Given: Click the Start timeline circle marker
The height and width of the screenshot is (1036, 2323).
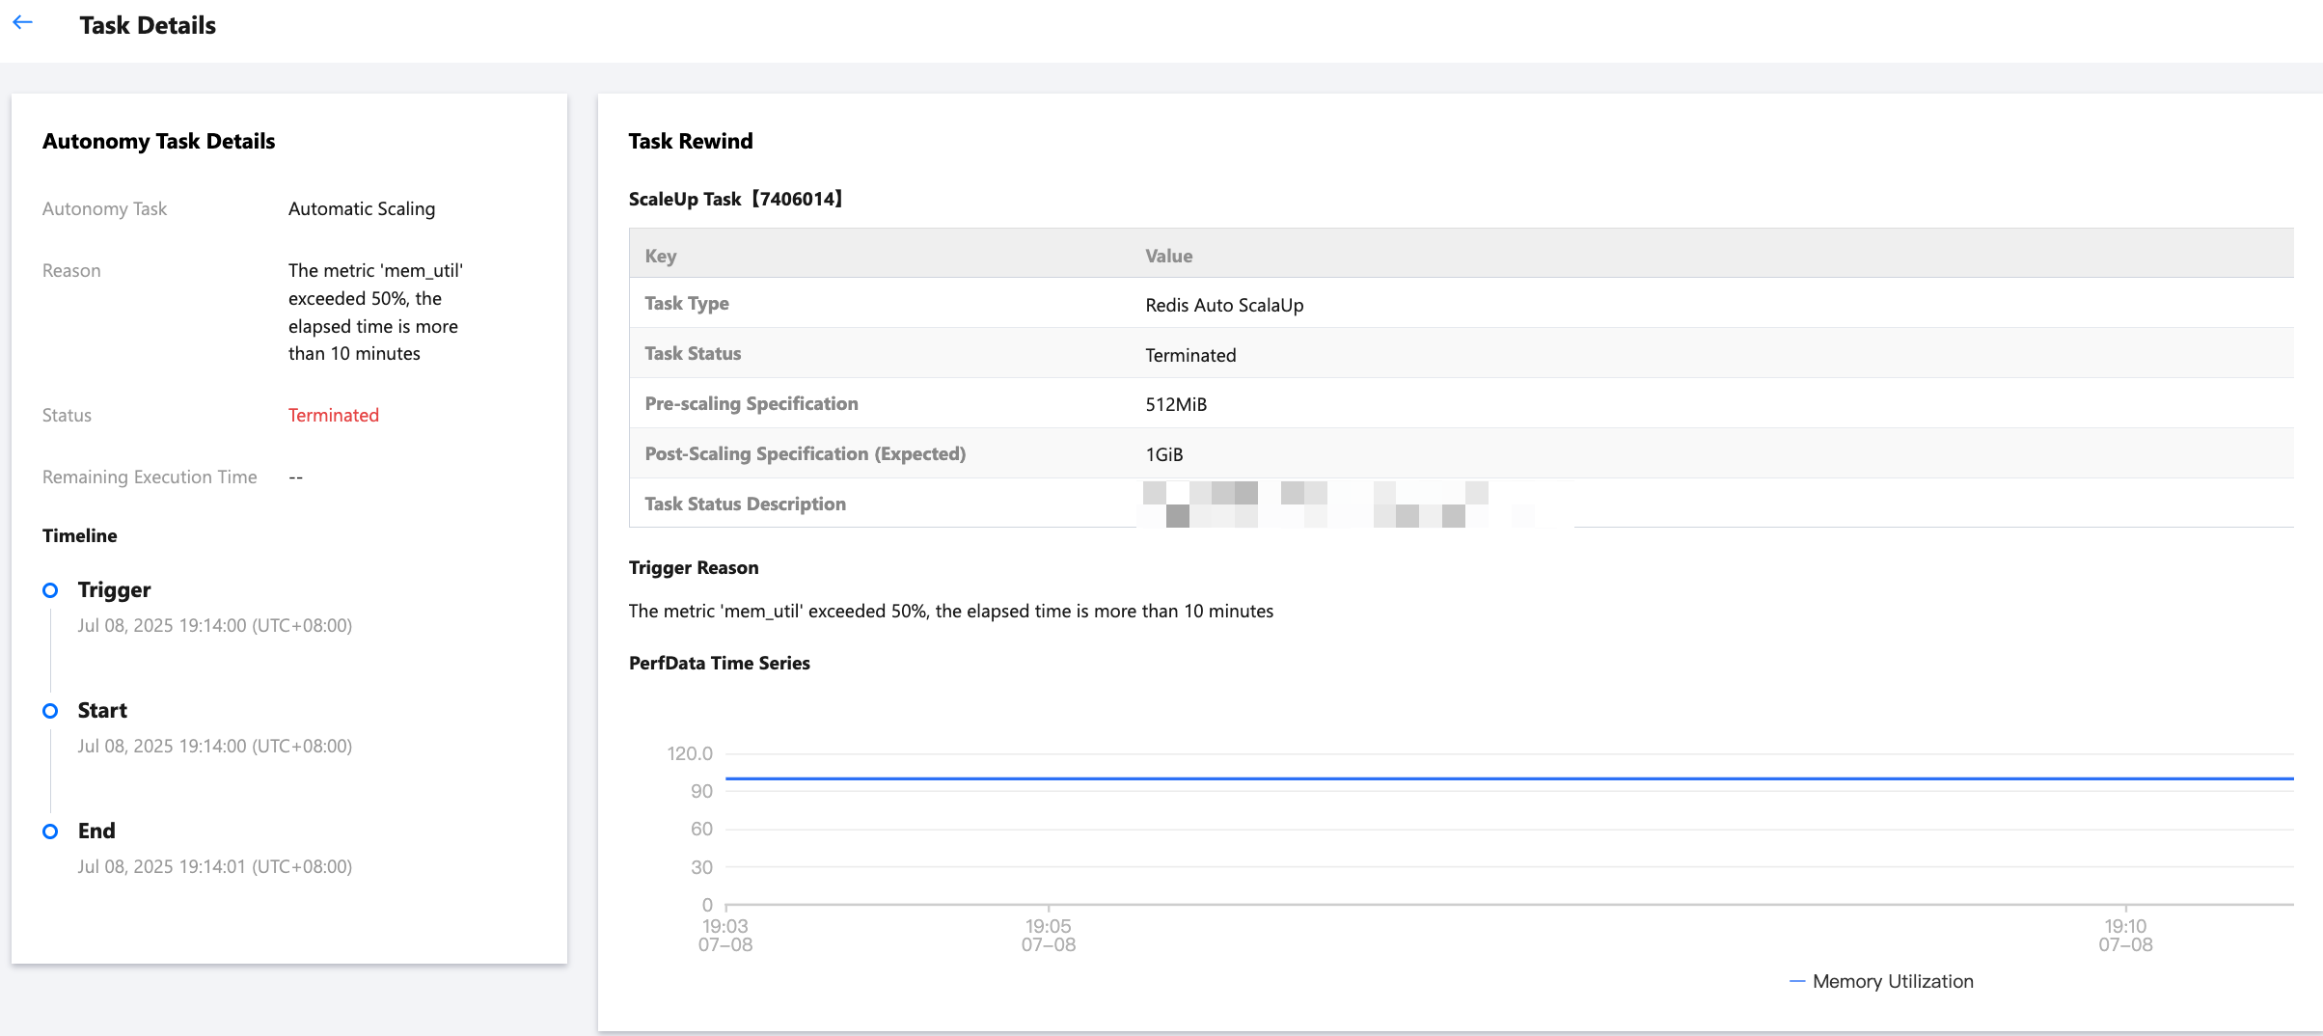Looking at the screenshot, I should click(x=50, y=711).
